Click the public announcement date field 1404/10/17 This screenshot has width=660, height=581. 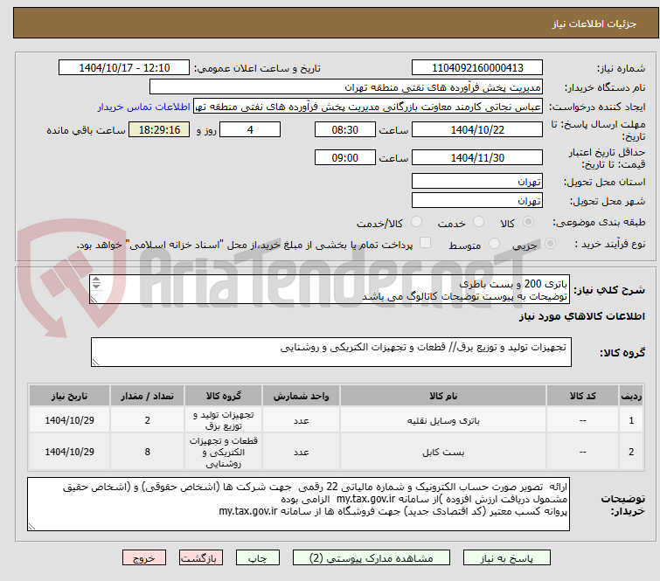coord(124,68)
